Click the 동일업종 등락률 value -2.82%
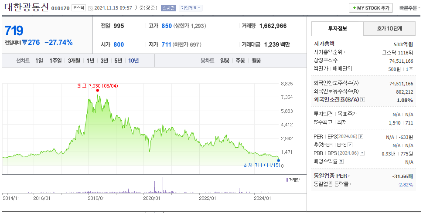 [405, 185]
